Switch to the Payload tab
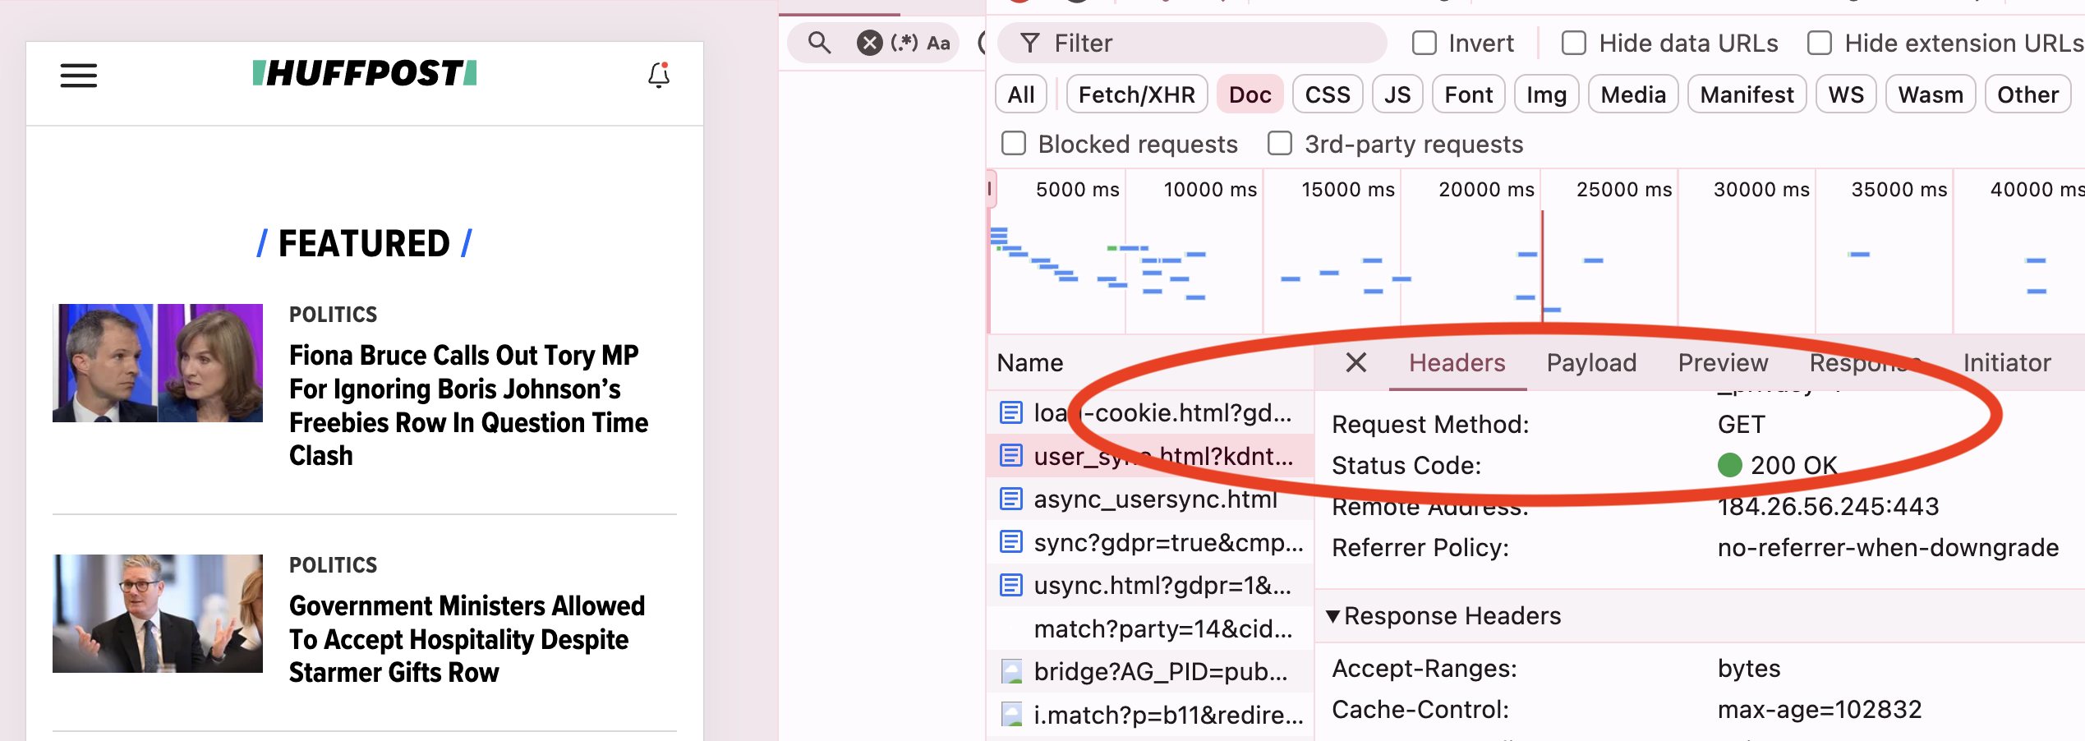The image size is (2085, 741). tap(1591, 362)
